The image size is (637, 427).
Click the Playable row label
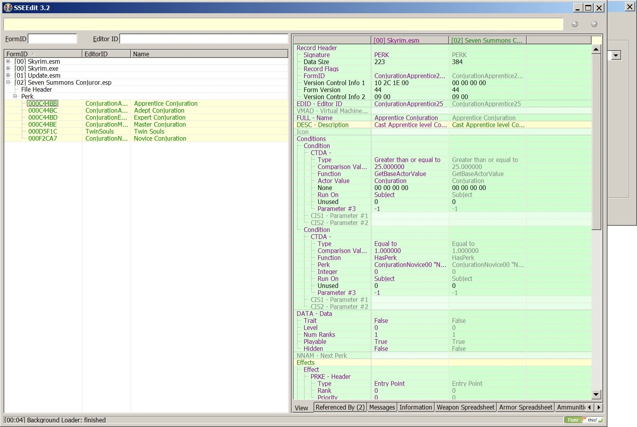pos(315,342)
